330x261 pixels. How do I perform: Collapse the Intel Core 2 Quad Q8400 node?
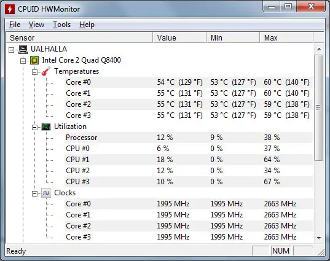click(x=23, y=61)
